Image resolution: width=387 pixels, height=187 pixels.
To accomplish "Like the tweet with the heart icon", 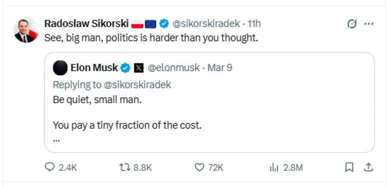I will coord(199,167).
